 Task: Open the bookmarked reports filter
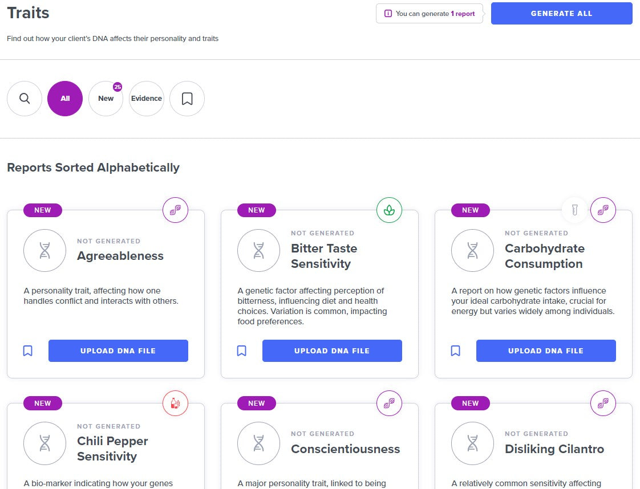tap(187, 98)
